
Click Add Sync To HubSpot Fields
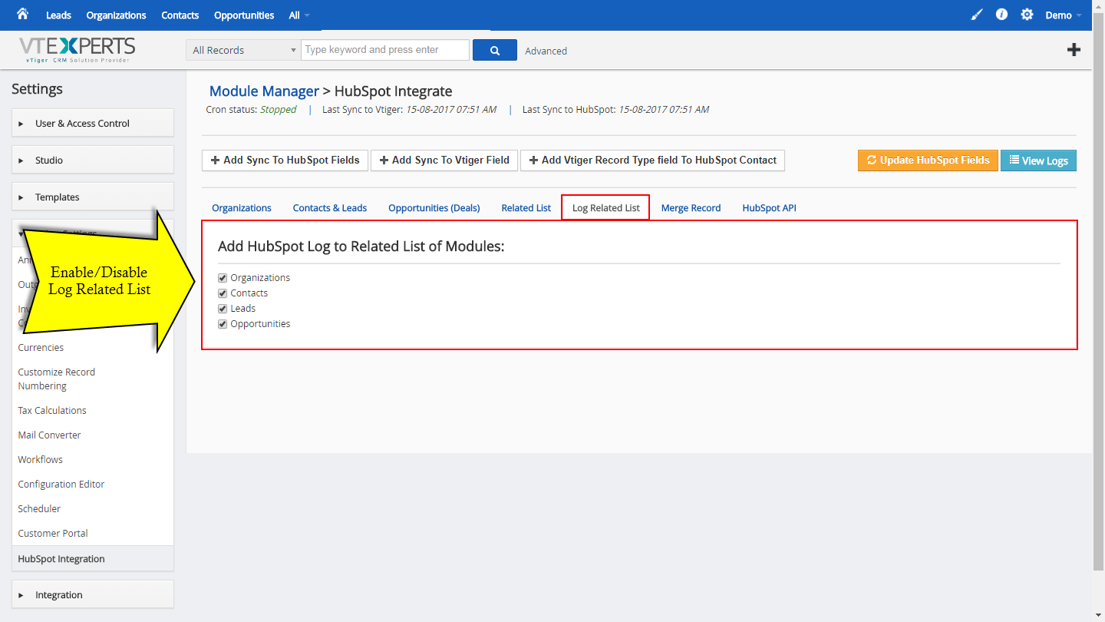(285, 160)
